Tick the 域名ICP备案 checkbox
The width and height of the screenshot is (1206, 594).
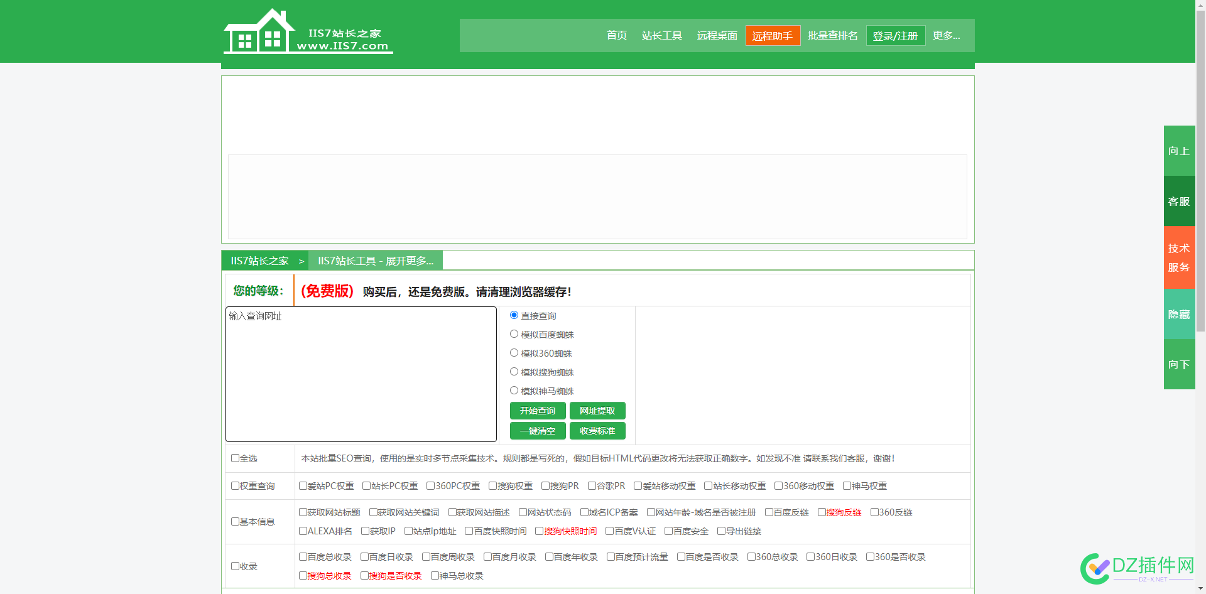[584, 512]
